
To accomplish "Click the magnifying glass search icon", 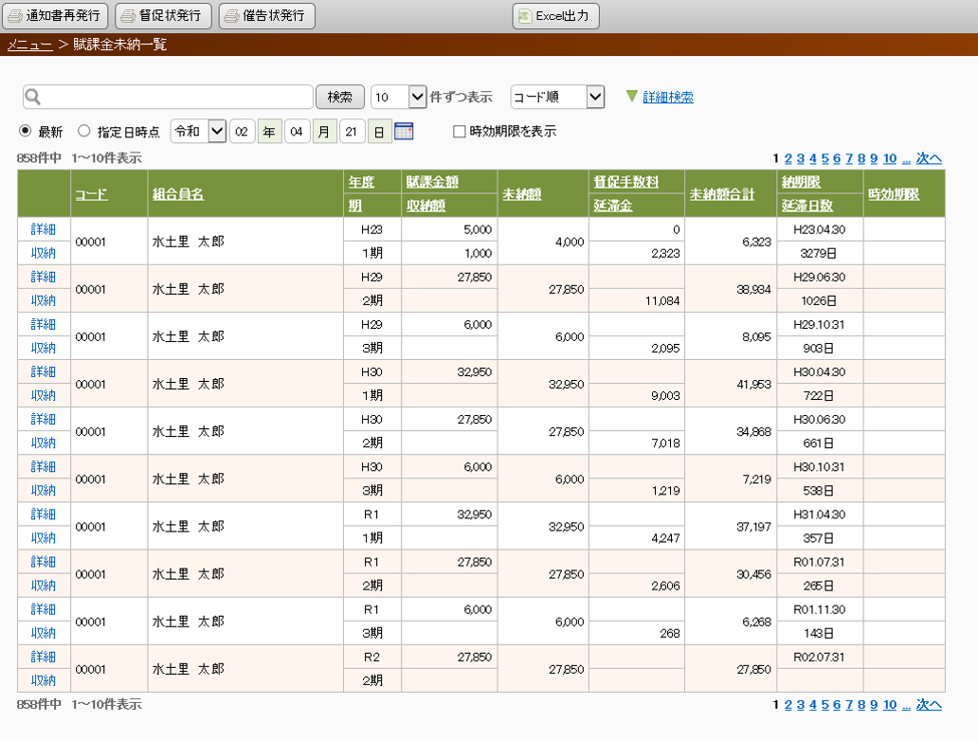I will [x=33, y=98].
